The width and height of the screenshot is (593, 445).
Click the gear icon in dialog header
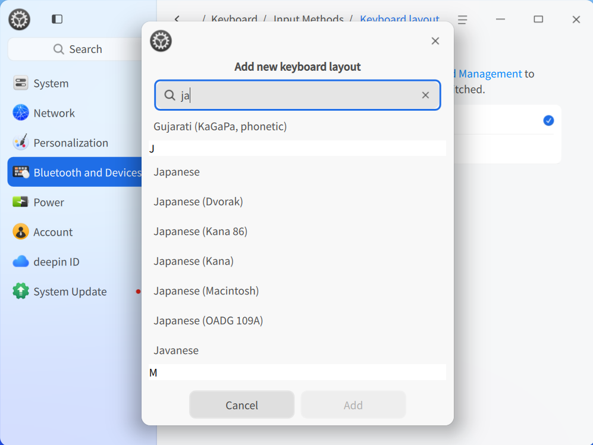click(161, 41)
